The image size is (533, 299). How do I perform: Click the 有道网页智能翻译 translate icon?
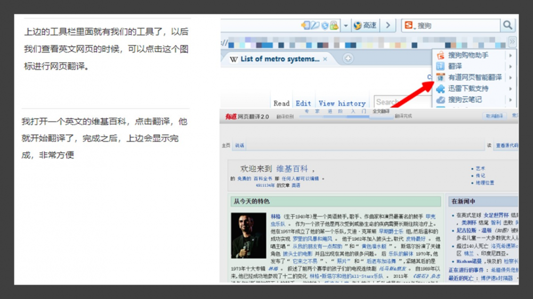point(440,78)
